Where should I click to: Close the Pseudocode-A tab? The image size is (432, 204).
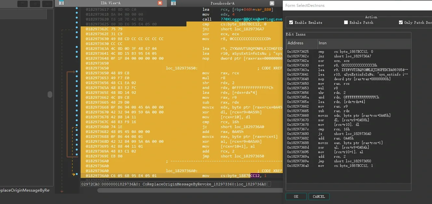pyautogui.click(x=272, y=3)
